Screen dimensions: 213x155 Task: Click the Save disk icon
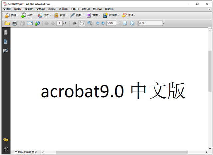[x=22, y=23]
